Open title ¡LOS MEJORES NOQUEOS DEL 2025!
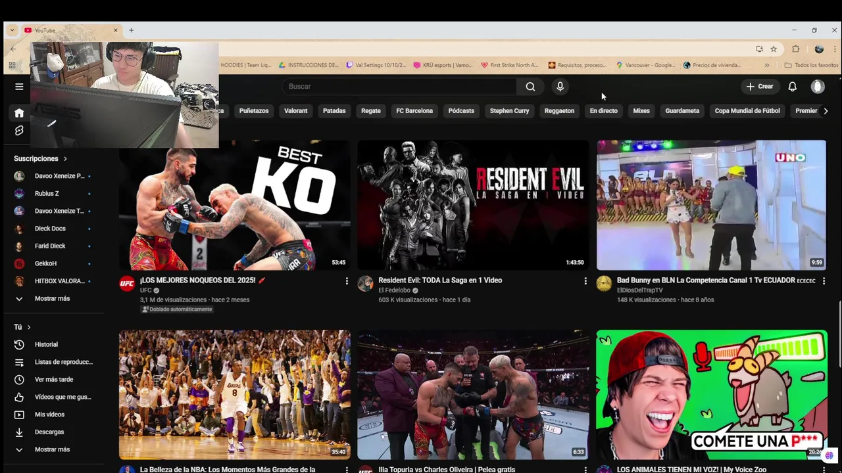842x473 pixels. pos(203,281)
